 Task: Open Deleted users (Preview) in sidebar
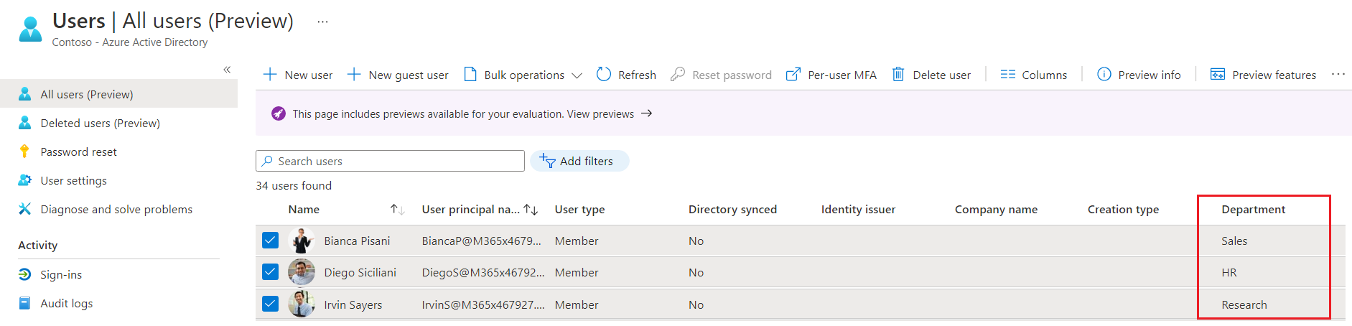[100, 123]
